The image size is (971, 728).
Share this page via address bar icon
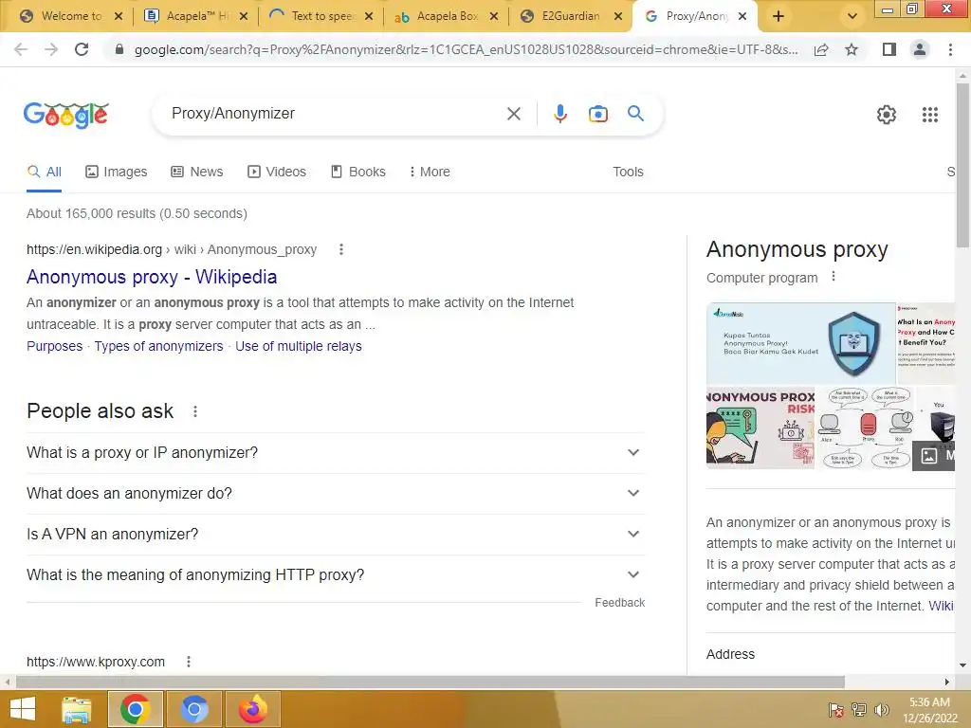click(x=821, y=49)
